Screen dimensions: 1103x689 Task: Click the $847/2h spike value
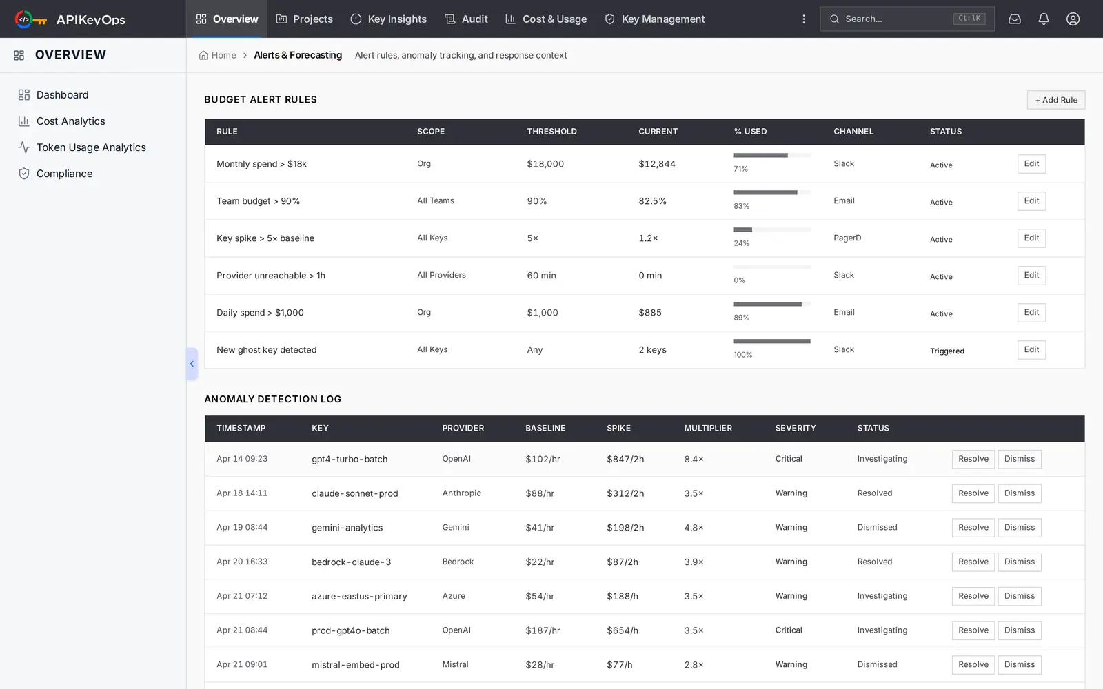625,460
